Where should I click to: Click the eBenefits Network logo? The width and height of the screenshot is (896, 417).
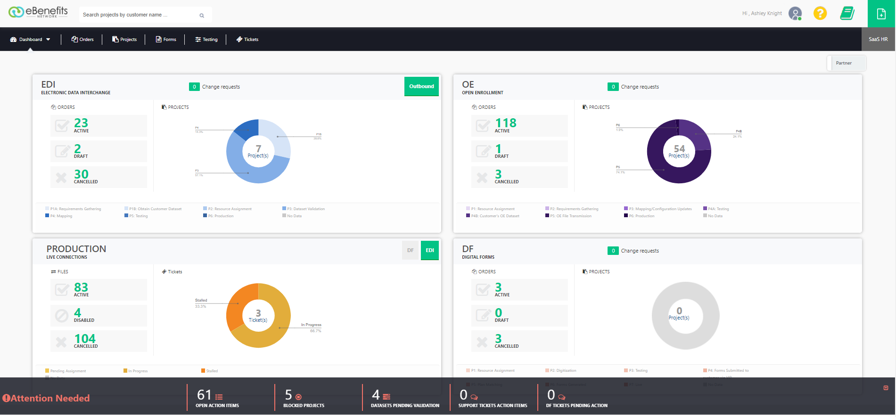[38, 12]
